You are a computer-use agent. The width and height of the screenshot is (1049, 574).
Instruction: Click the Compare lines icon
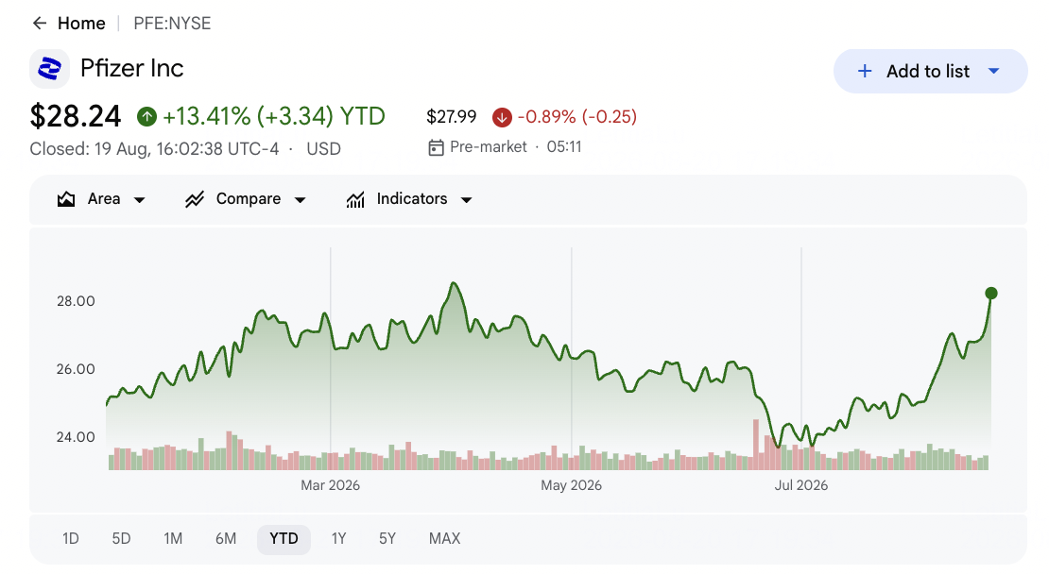pos(195,199)
